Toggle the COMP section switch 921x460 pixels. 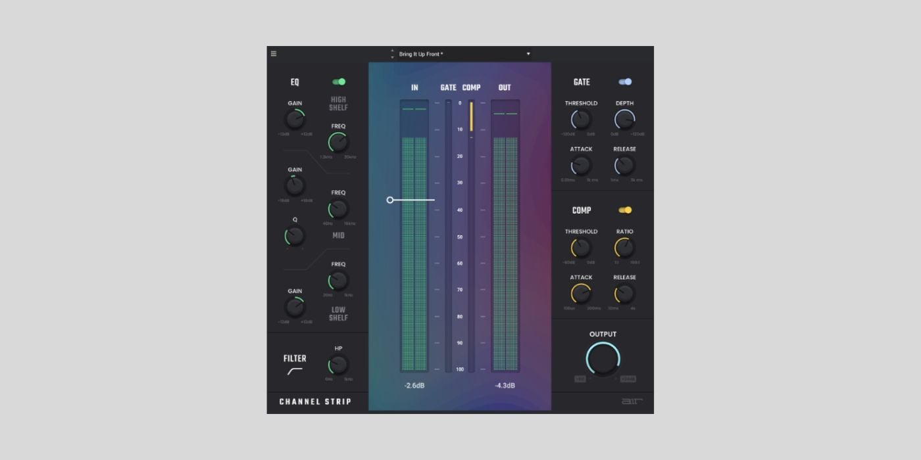click(x=625, y=210)
